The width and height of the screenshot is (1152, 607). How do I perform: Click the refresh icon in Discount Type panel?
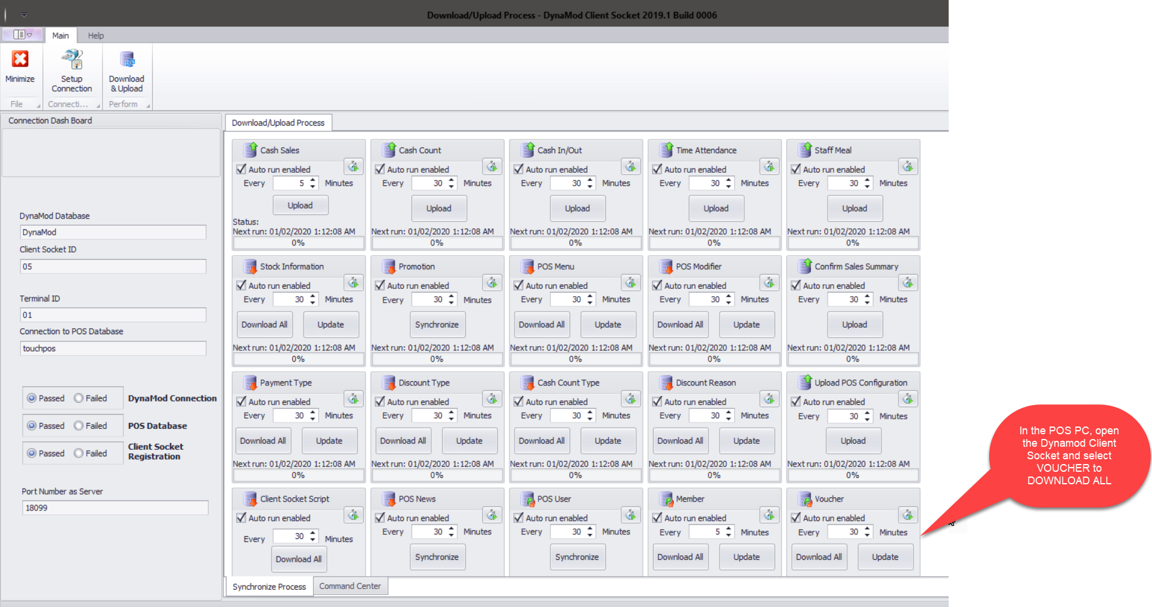pos(492,399)
